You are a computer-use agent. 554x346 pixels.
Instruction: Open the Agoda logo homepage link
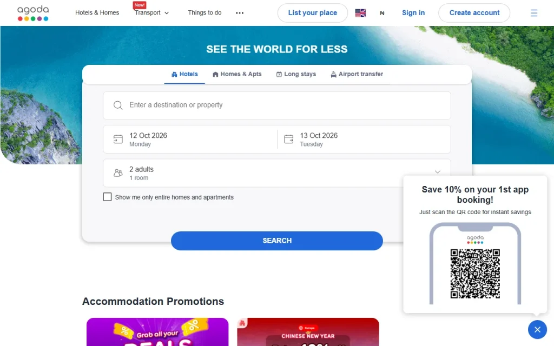[x=33, y=13]
